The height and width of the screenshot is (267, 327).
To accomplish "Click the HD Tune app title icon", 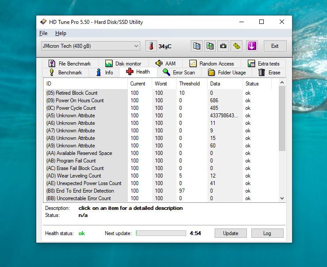I will pos(43,22).
